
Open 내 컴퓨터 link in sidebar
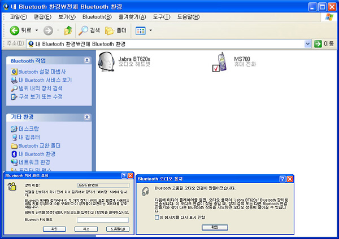pos(29,137)
